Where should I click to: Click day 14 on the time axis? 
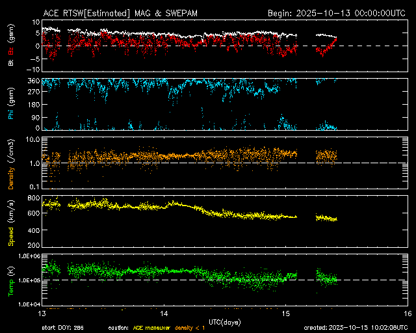point(163,313)
